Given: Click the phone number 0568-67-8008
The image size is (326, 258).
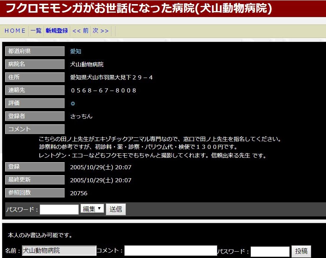Looking at the screenshot, I should pyautogui.click(x=104, y=91).
